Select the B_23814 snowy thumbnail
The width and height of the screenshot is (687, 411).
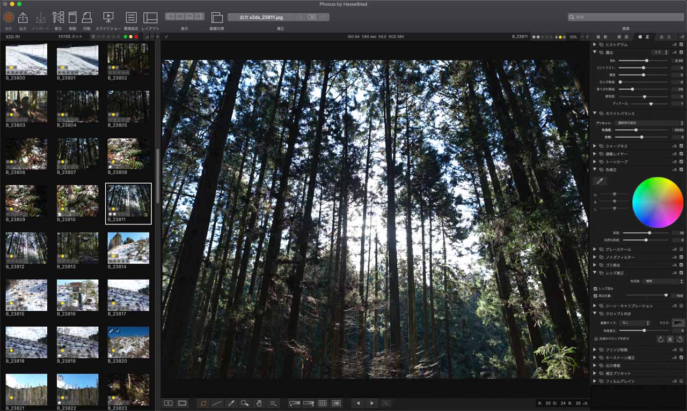(x=128, y=248)
